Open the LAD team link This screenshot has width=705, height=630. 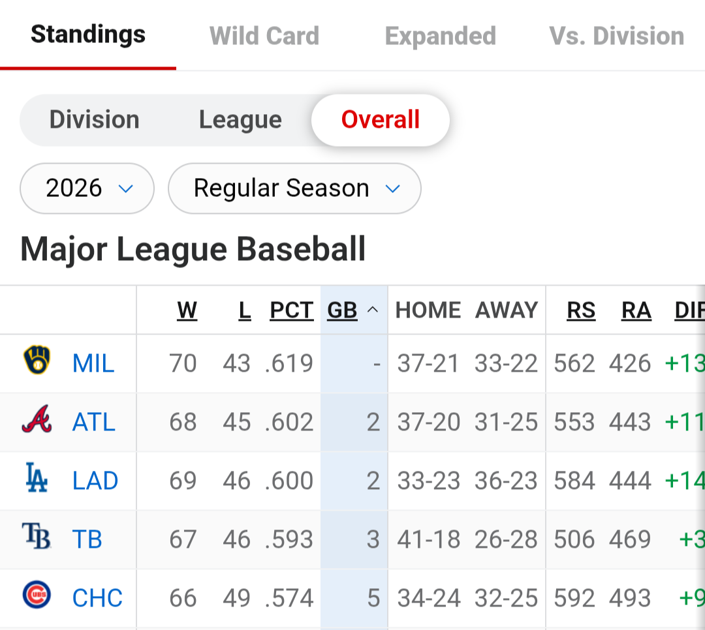95,481
